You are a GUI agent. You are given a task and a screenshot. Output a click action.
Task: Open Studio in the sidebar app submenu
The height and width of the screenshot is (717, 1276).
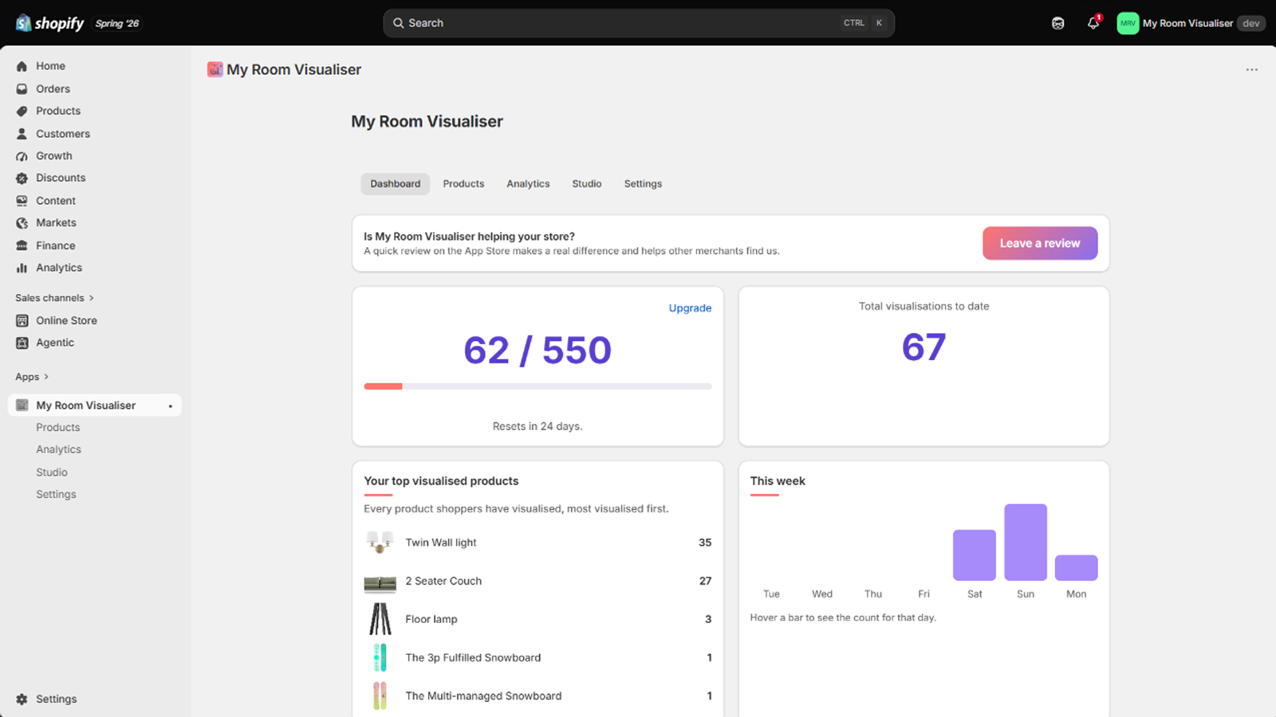[52, 472]
